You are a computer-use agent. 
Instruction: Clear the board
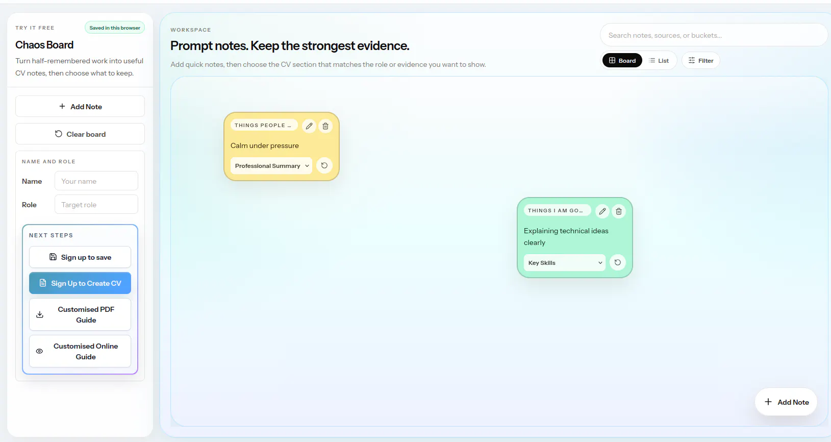(x=80, y=134)
